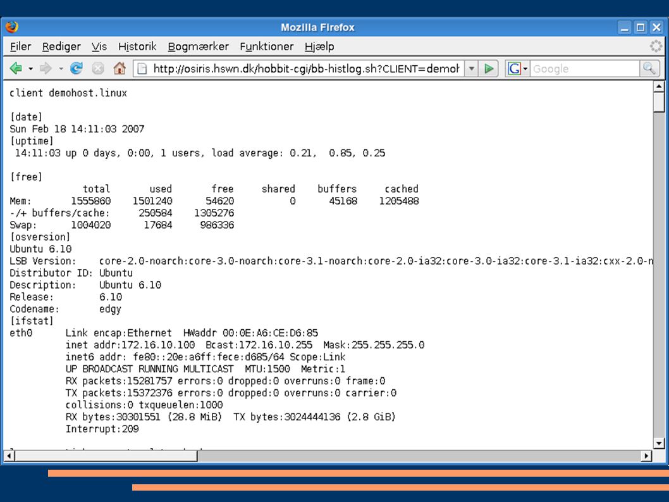Click 'Sun Feb 18 14:11:03 2007' line
This screenshot has height=502, width=669.
tap(77, 129)
